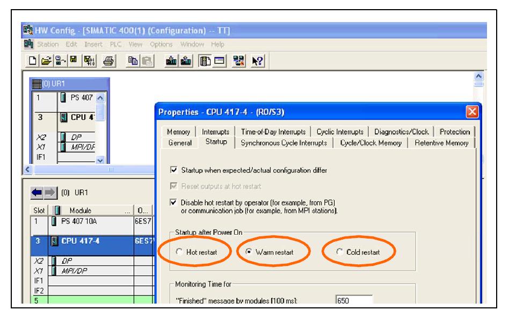The width and height of the screenshot is (516, 317).
Task: Select the PS 407 10A row in table
Action: click(92, 225)
